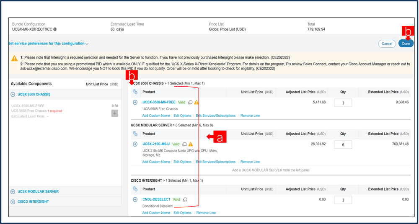Expand the UCSX-9508-M6-FREE product row
This screenshot has height=224, width=419.
(x=135, y=102)
